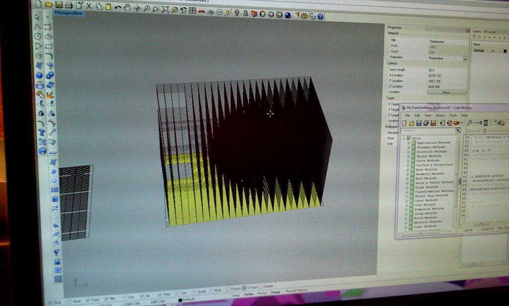Viewport: 509px width, 306px height.
Task: Open the Rhino Help question mark icon
Action: click(x=321, y=16)
